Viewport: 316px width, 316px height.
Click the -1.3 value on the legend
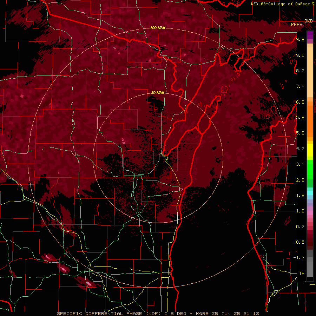(x=299, y=258)
